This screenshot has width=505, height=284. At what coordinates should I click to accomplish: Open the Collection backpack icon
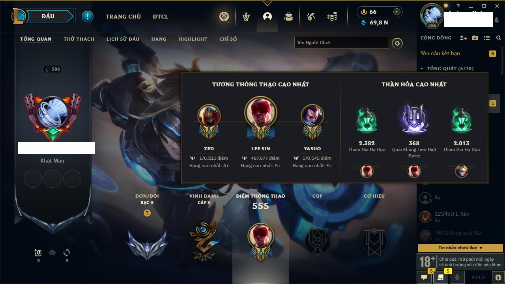coord(289,17)
